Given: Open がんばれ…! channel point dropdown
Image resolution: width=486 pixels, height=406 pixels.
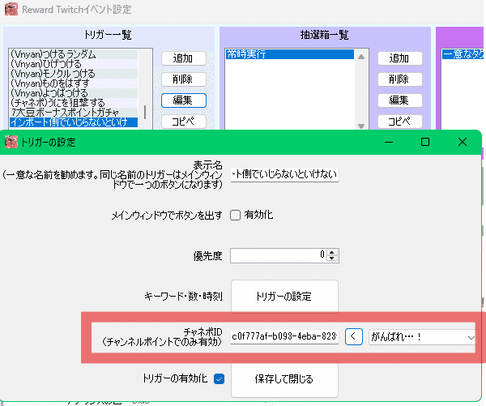Looking at the screenshot, I should (422, 336).
